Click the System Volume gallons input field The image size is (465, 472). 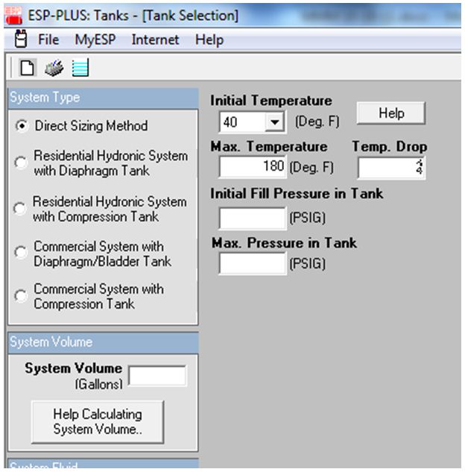pyautogui.click(x=157, y=375)
